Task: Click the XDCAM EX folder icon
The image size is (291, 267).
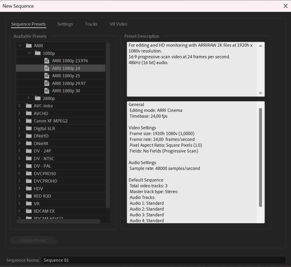Action: (x=29, y=211)
